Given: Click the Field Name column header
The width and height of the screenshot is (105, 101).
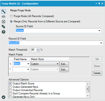Looking at the screenshot, I should [22, 59].
